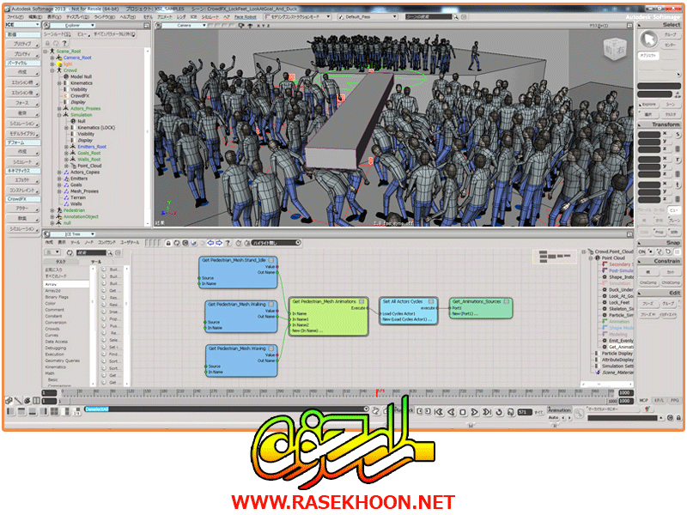Click the ChldComp button in the Constrain panel
Viewport: 687px width, 515px height.
pyautogui.click(x=671, y=283)
